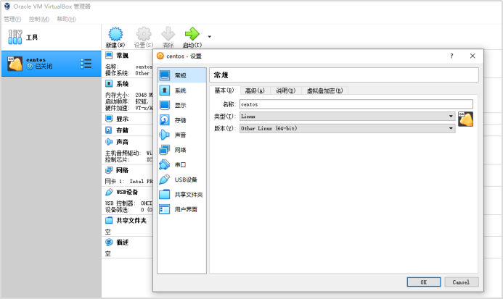Open the Display (显示) settings category

point(182,105)
